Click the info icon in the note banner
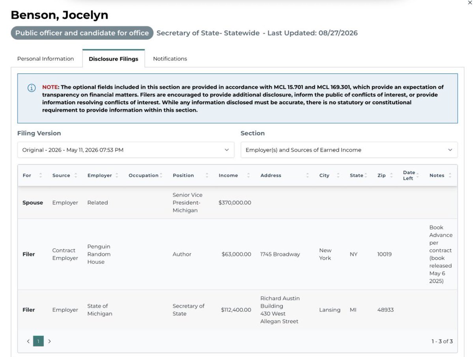473x357 pixels. (x=32, y=87)
